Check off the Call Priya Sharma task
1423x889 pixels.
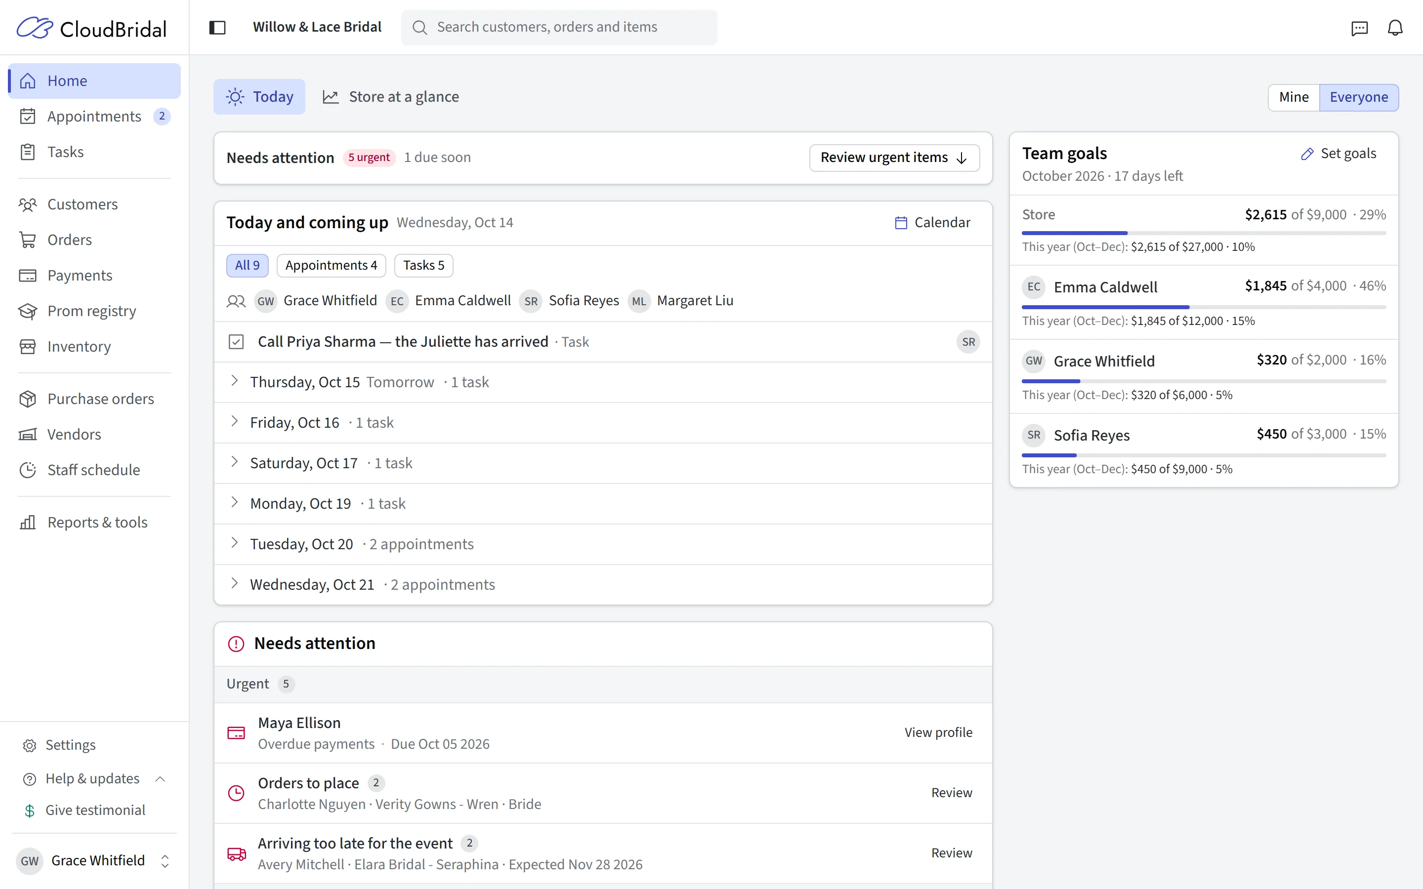click(236, 342)
